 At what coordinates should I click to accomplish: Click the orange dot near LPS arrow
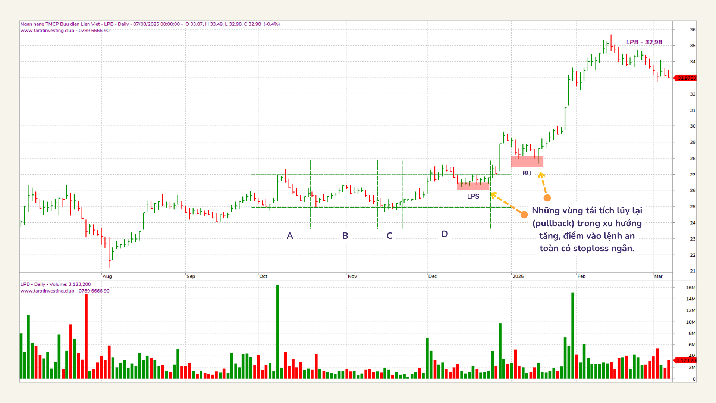coord(524,215)
